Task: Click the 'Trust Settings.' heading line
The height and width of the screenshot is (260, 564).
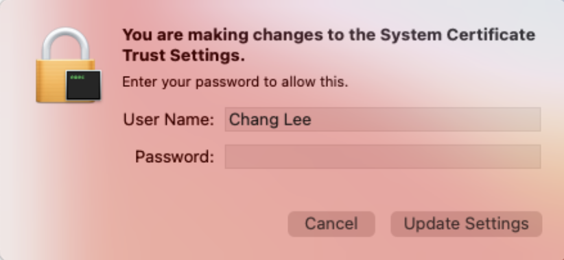Action: click(x=183, y=55)
